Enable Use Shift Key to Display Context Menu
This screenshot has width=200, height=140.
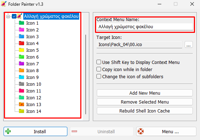coord(99,62)
